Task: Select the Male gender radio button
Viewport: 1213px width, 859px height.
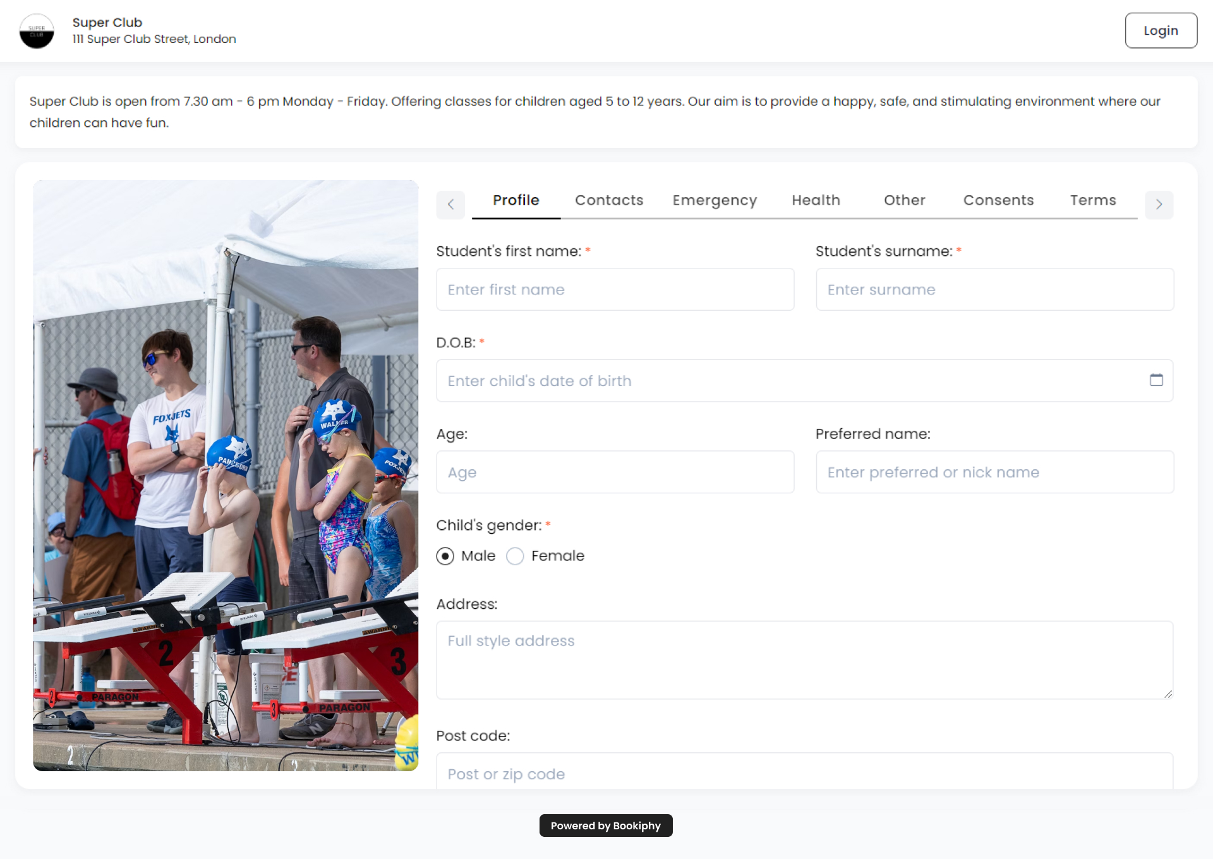Action: click(445, 556)
